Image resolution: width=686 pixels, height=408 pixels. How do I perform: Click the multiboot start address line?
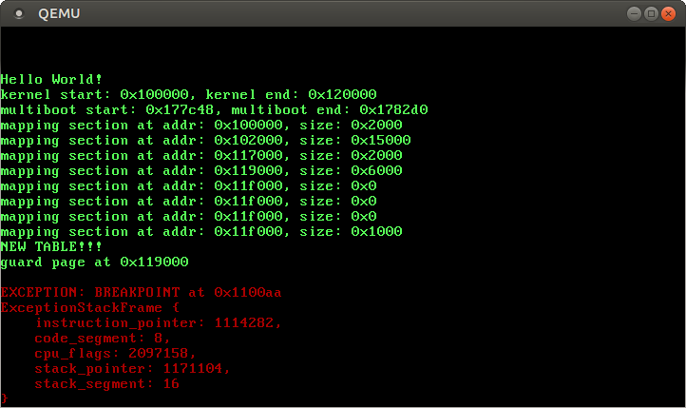coord(214,109)
